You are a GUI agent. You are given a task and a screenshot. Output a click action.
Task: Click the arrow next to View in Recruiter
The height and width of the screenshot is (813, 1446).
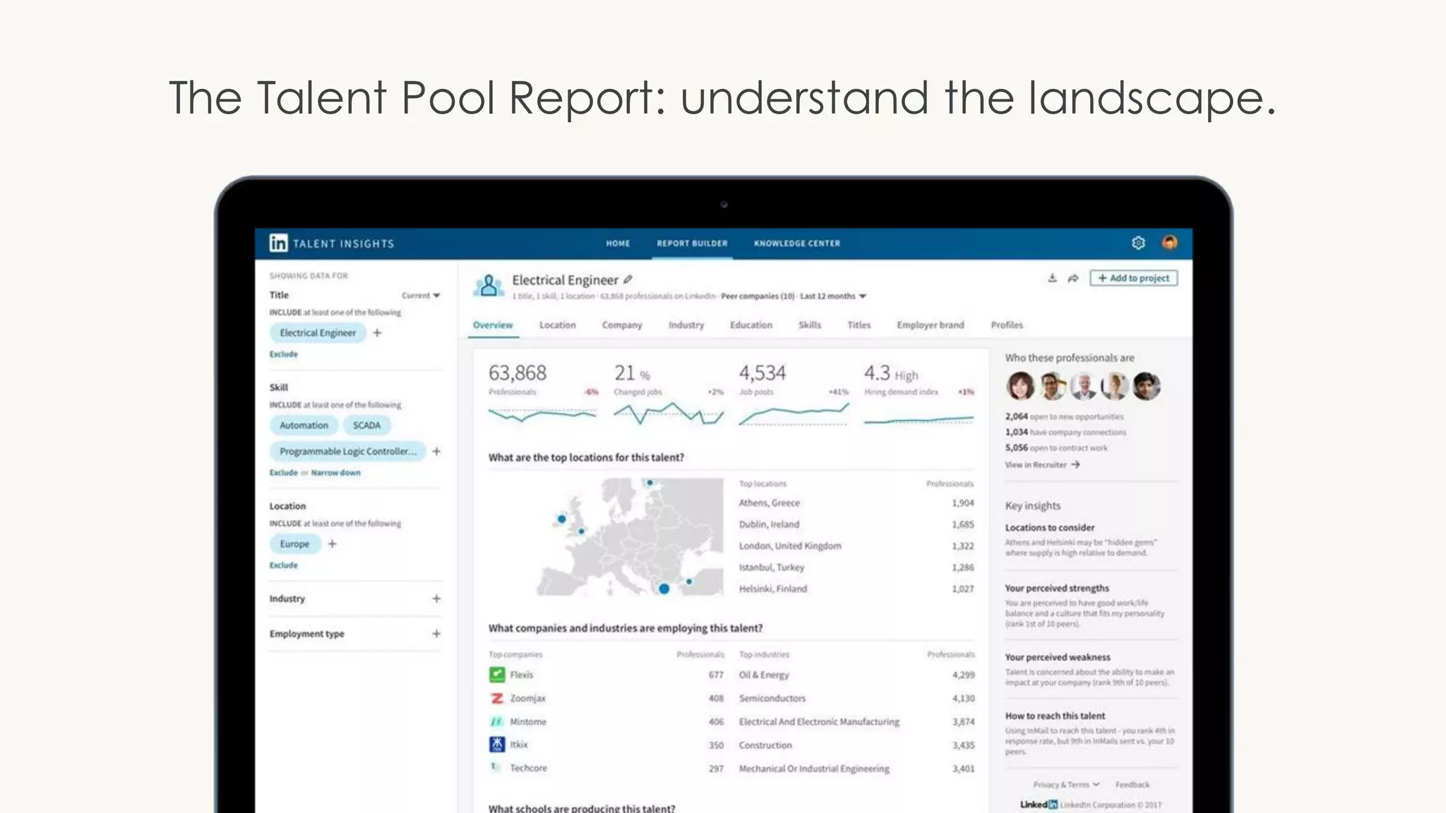[1075, 464]
